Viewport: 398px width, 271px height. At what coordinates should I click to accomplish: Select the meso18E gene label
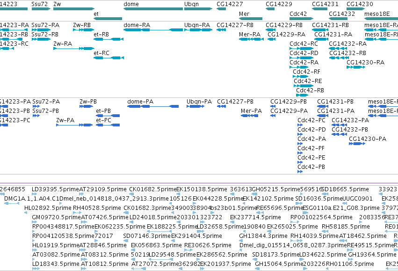click(377, 14)
